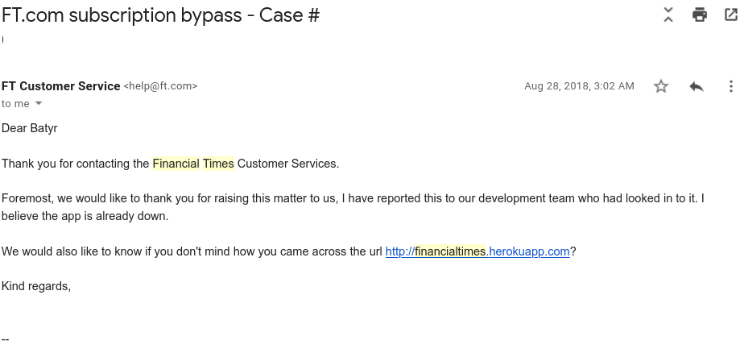Click the words "Customer Services." in first paragraph
Screen dimensions: 740x353
point(288,164)
